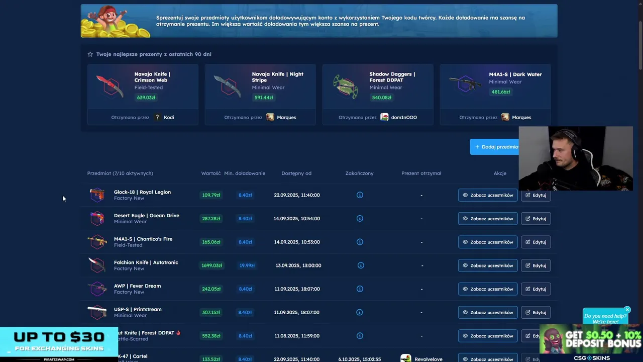The width and height of the screenshot is (643, 362).
Task: Click Revolvelove winner name
Action: (x=428, y=359)
